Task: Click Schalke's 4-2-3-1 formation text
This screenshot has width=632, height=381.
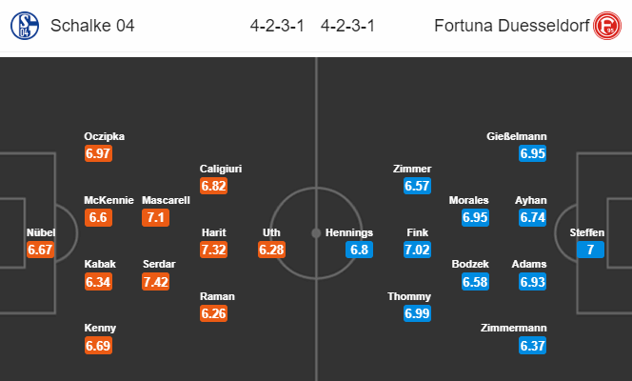Action: [x=277, y=26]
